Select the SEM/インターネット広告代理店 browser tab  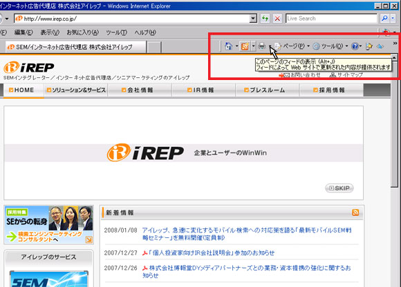[x=76, y=47]
